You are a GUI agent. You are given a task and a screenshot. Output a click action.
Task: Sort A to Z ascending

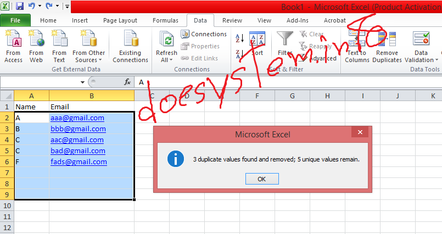pos(239,38)
